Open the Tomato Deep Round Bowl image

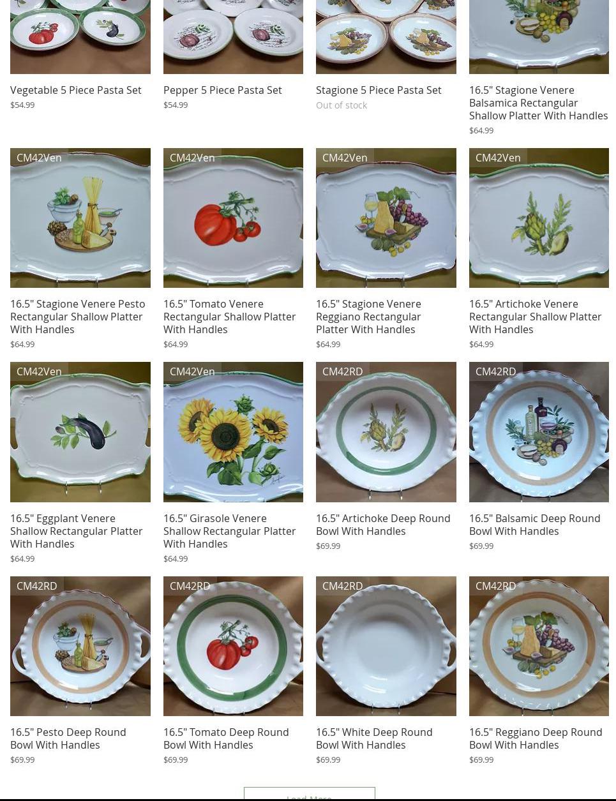tap(233, 646)
